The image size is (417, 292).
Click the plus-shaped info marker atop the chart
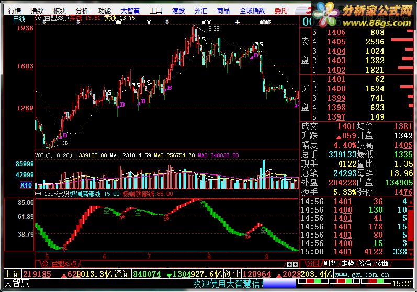tap(238, 22)
